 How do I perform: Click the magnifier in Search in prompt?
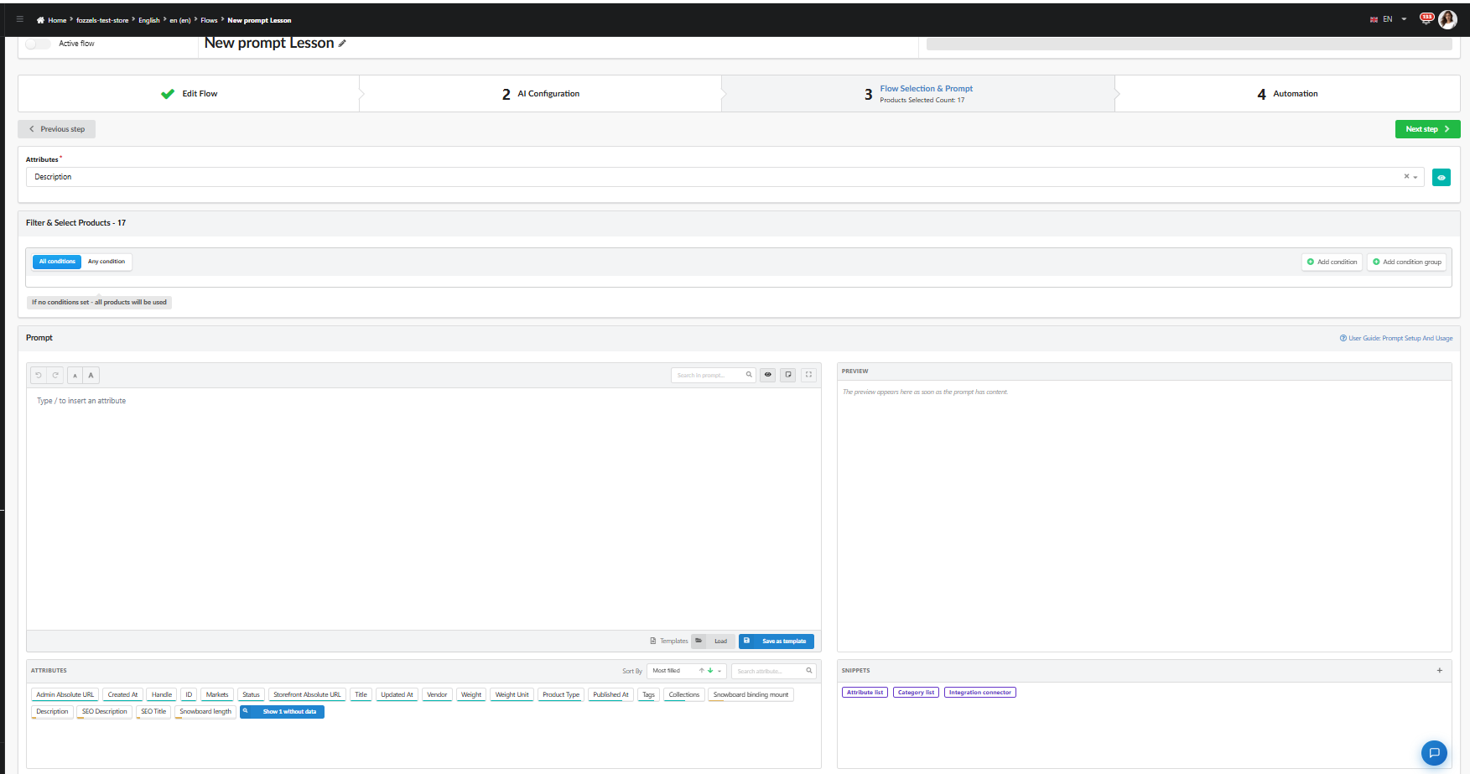(x=749, y=375)
